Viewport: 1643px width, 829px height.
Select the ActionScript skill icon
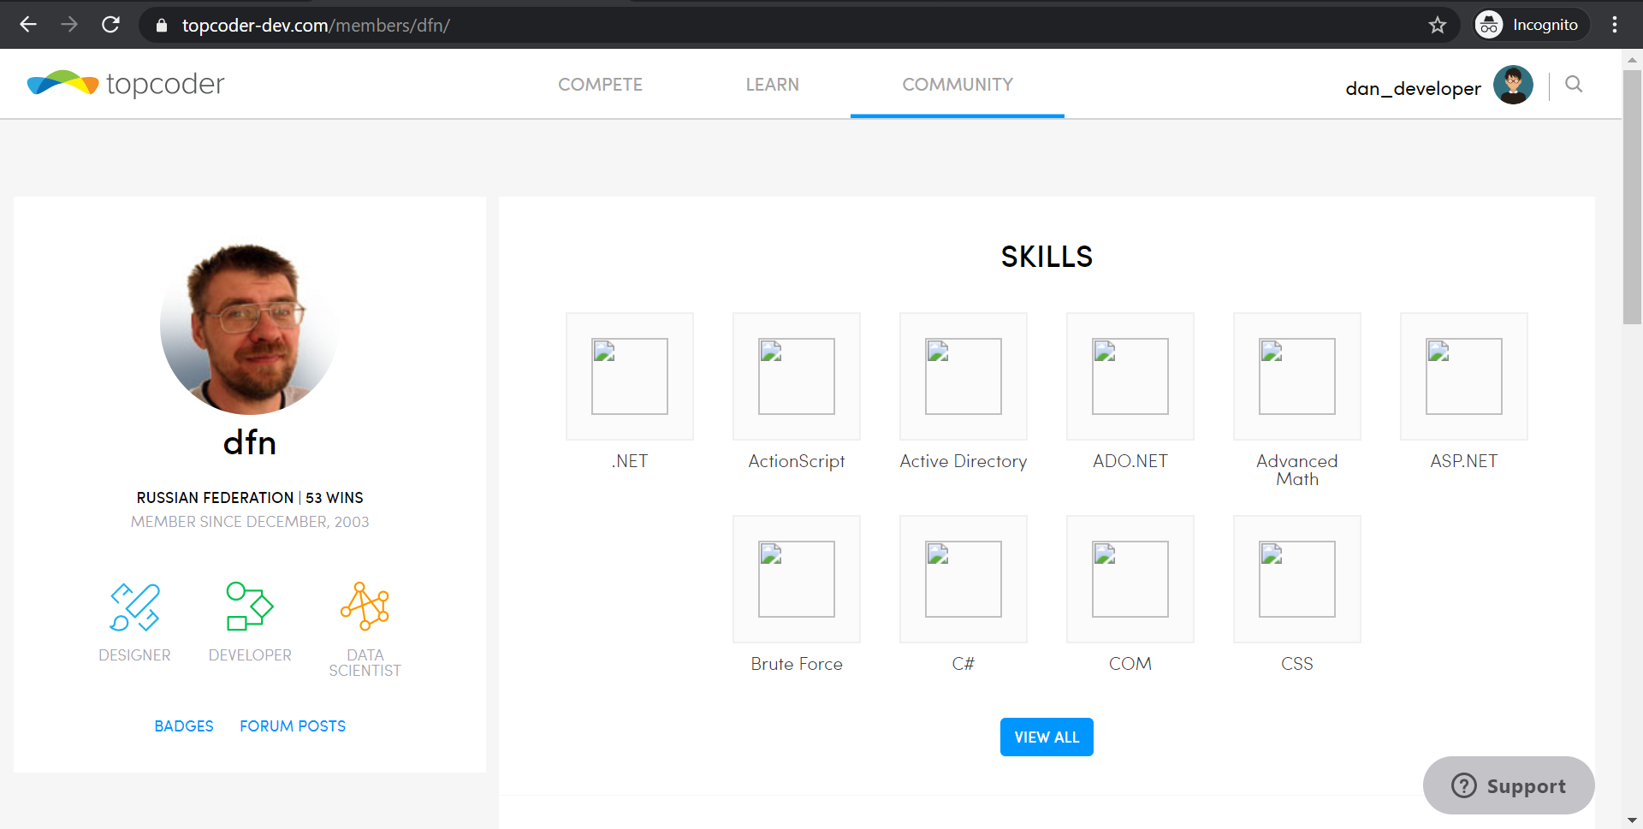pyautogui.click(x=797, y=376)
